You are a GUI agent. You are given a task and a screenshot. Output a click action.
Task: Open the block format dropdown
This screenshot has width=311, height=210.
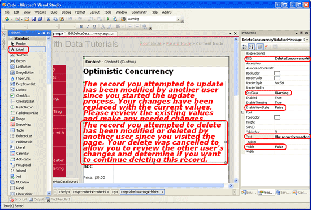25,27
